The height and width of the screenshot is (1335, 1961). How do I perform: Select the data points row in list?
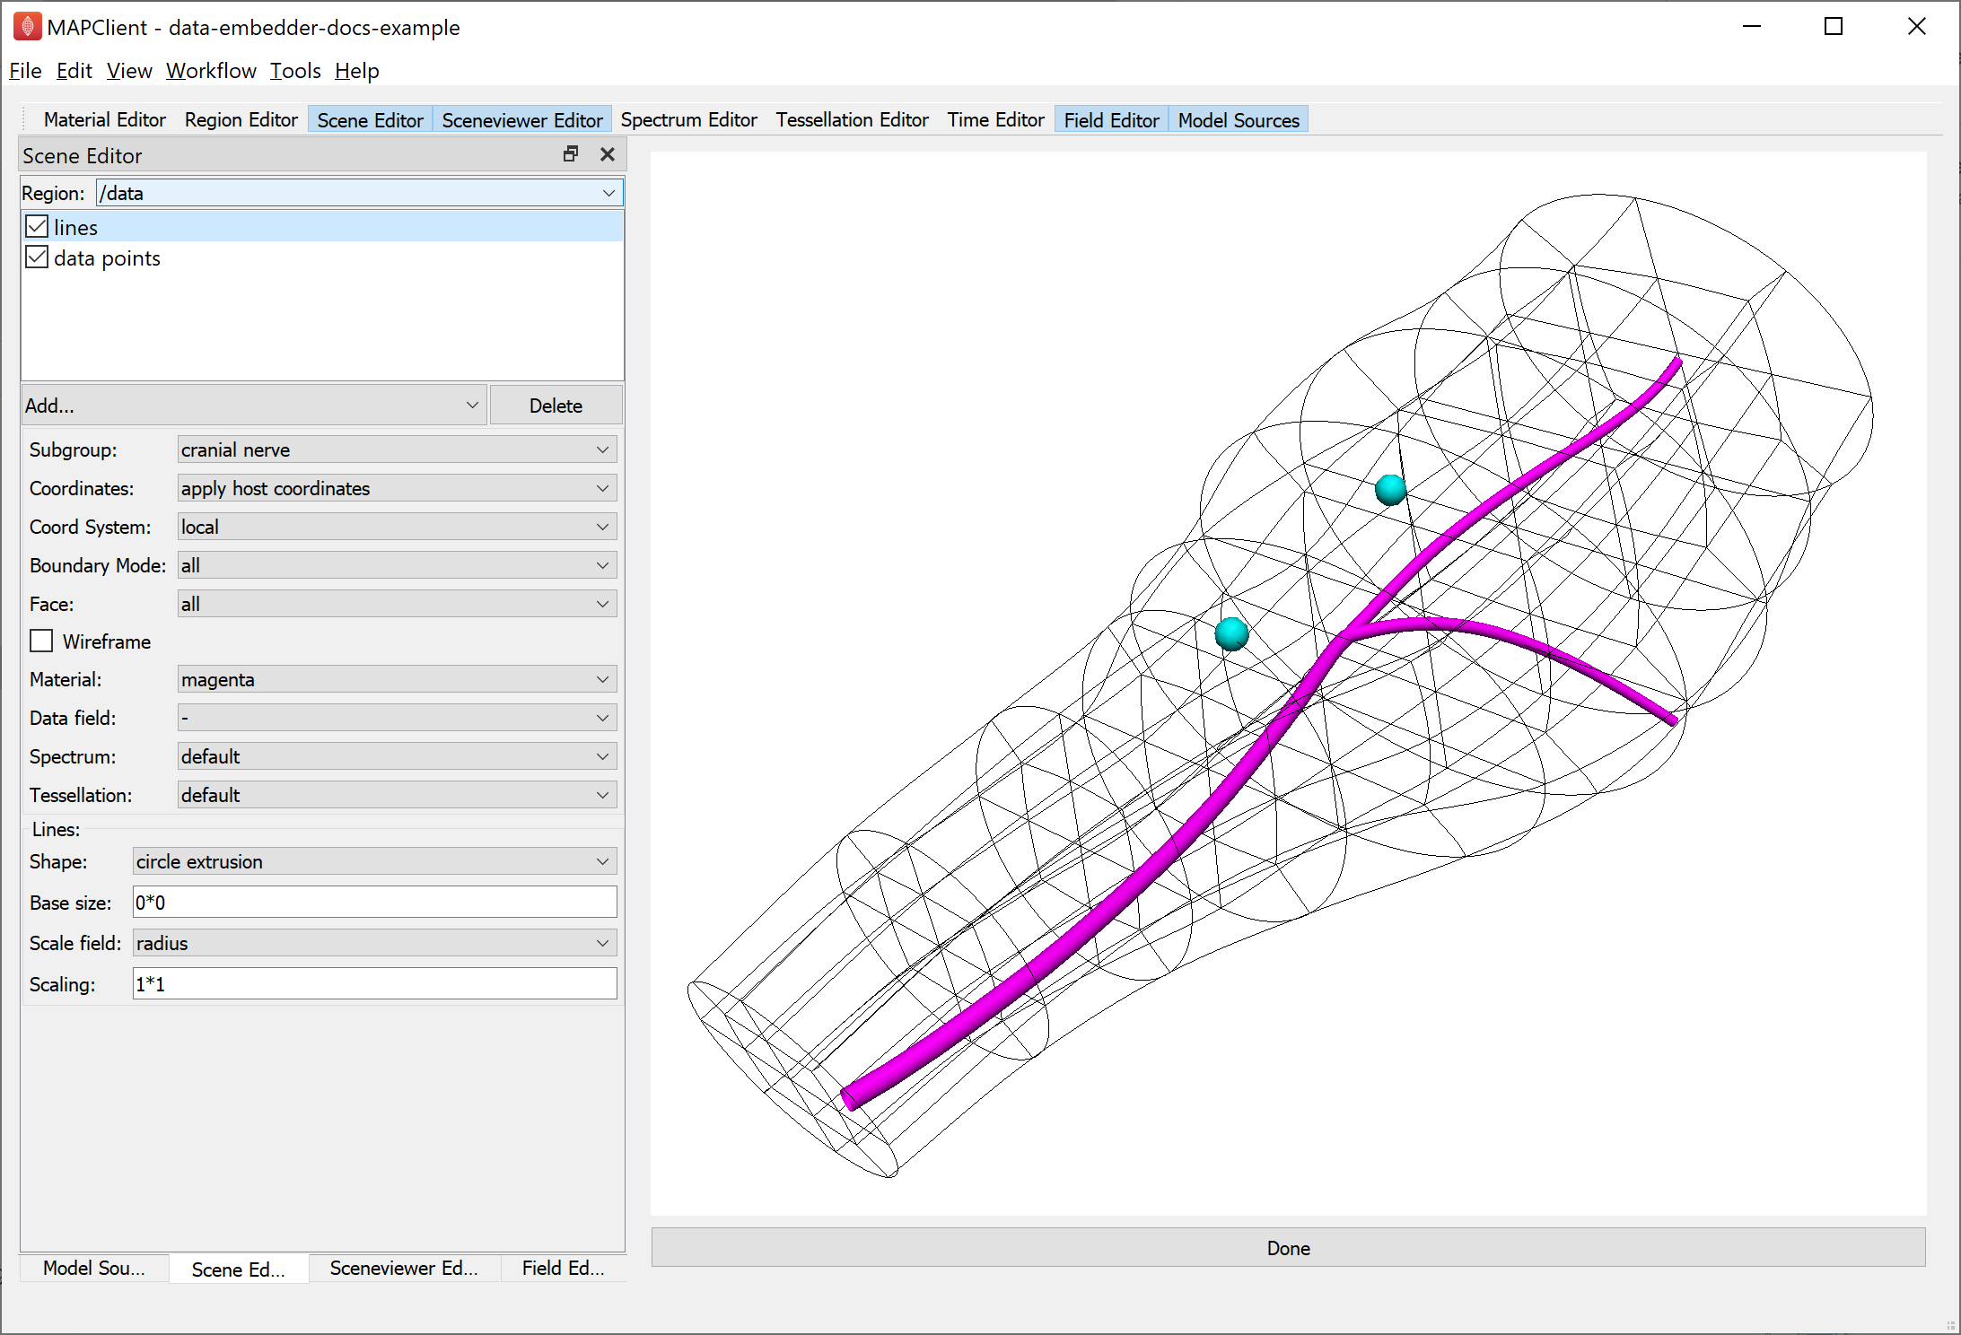click(323, 258)
